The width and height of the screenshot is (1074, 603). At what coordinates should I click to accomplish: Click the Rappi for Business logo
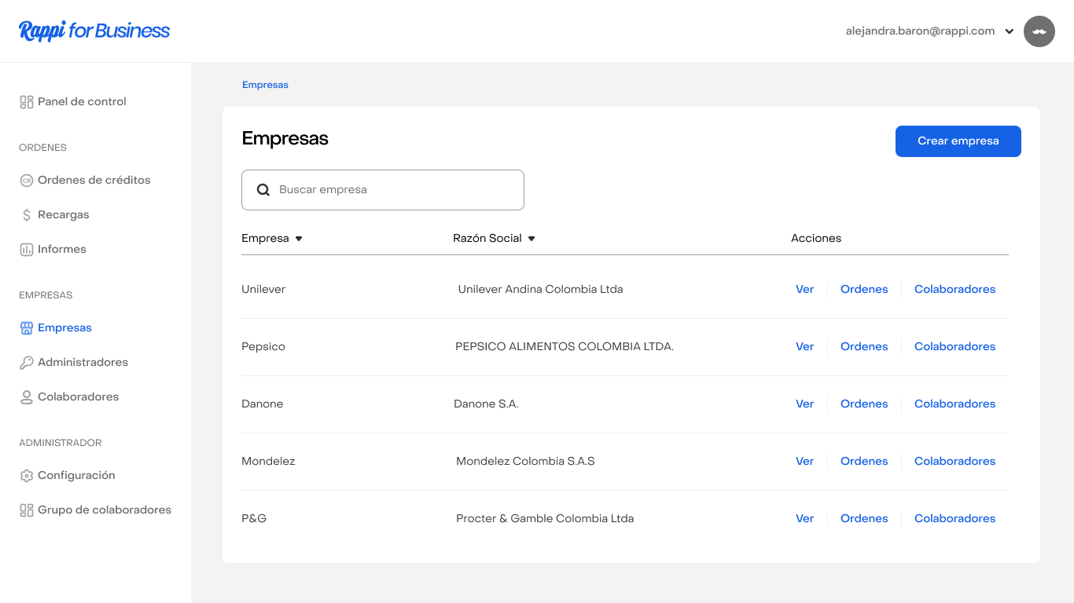94,31
